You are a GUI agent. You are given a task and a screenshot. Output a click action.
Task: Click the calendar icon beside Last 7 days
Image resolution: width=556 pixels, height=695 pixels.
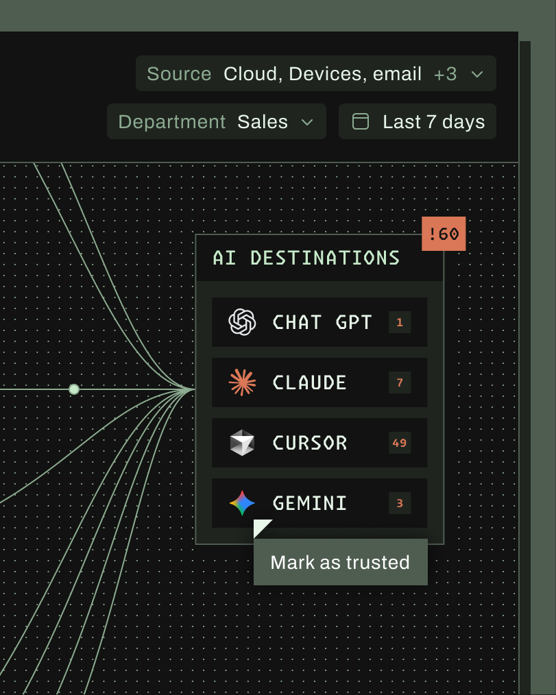[x=361, y=121]
